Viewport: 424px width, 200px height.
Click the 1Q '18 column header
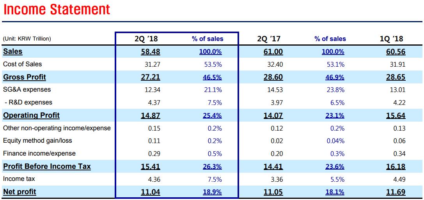[392, 39]
